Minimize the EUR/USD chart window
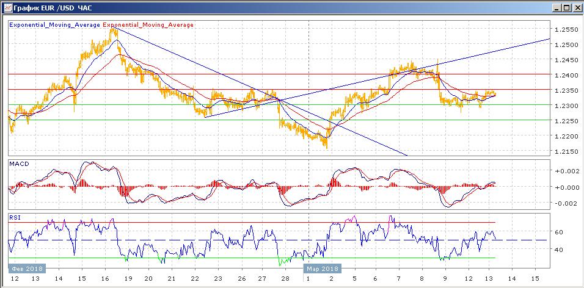Image resolution: width=584 pixels, height=288 pixels. (556, 8)
